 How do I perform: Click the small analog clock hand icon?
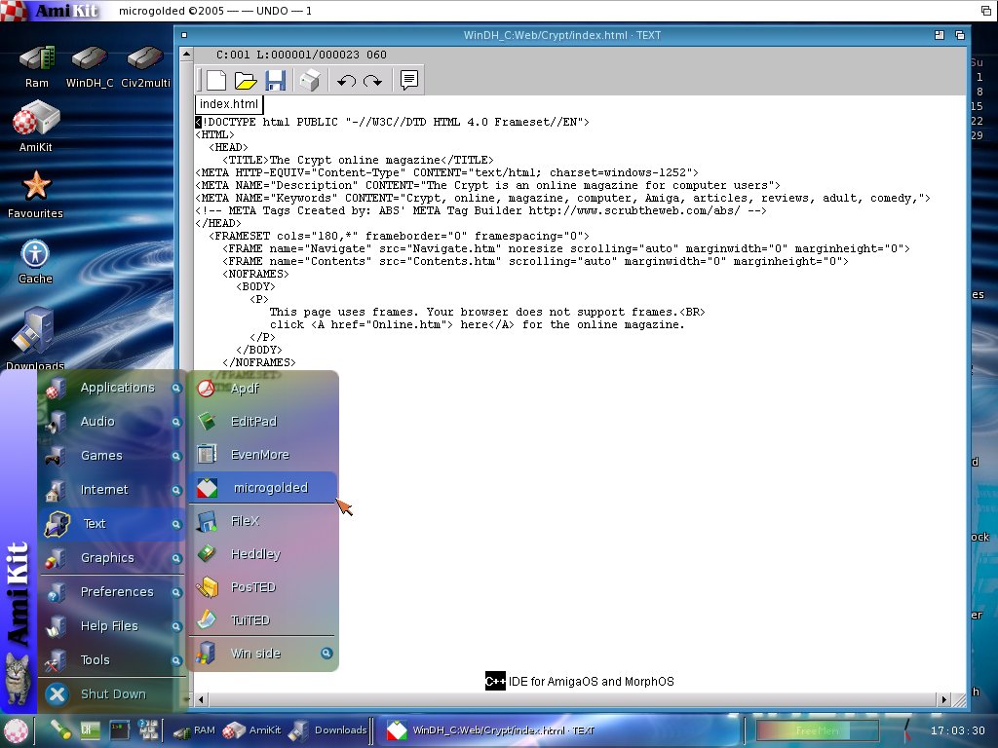click(906, 730)
